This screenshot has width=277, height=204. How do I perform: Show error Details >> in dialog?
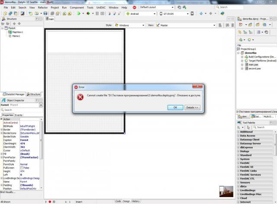point(192,107)
